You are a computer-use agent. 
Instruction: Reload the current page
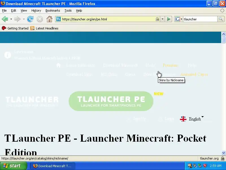pos(30,19)
